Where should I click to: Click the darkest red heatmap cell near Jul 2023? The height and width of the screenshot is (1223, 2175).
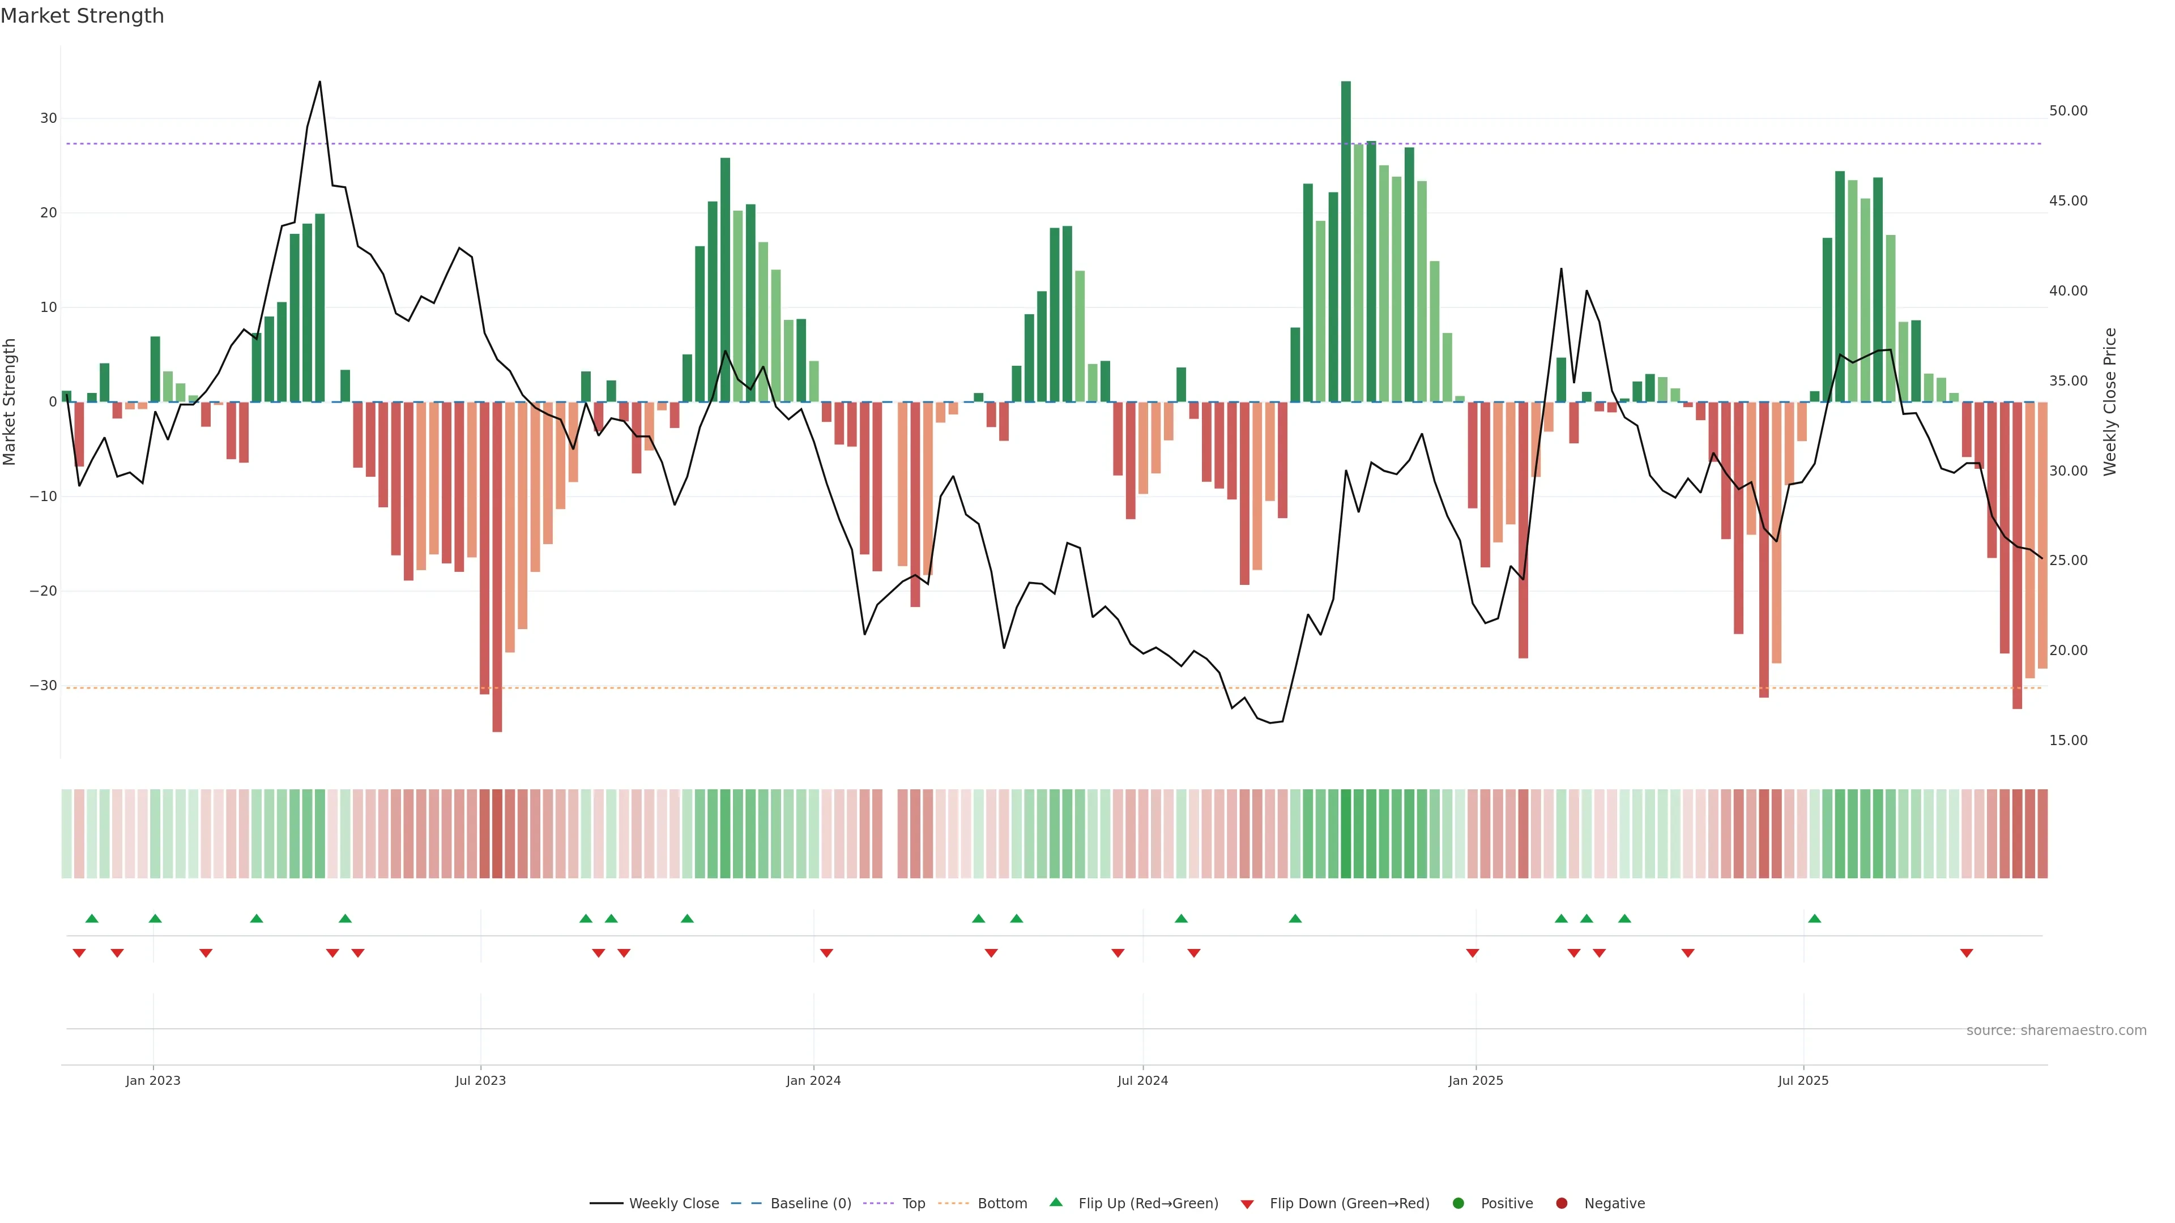497,833
